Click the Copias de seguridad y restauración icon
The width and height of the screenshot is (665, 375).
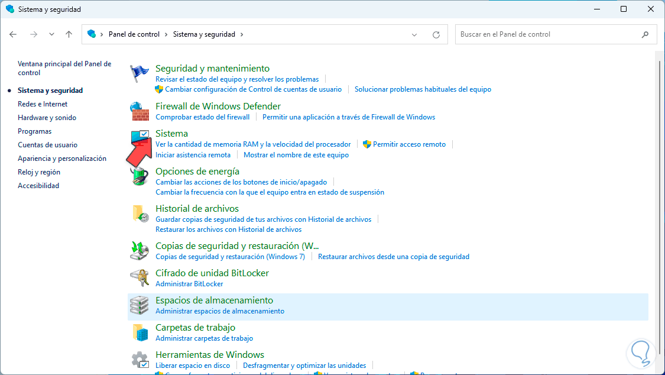(140, 251)
